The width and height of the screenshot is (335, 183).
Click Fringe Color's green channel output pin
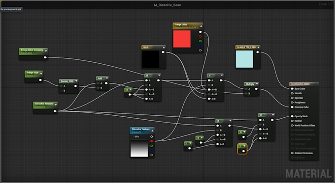point(200,41)
